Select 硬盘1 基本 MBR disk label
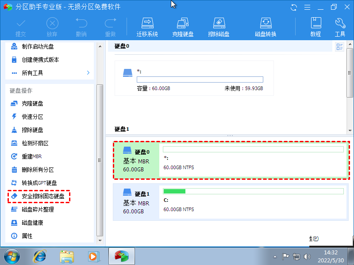Image resolution: width=354 pixels, height=265 pixels. (136, 202)
